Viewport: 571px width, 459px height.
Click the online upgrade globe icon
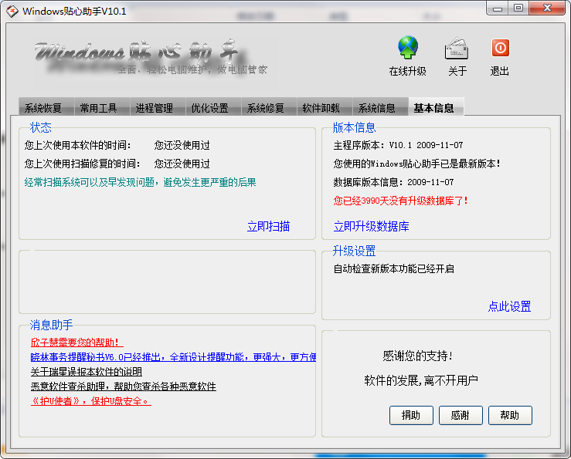408,48
